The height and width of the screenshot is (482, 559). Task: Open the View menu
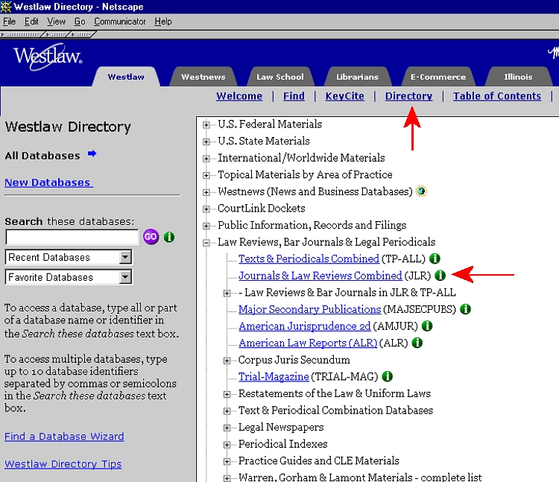(x=57, y=22)
